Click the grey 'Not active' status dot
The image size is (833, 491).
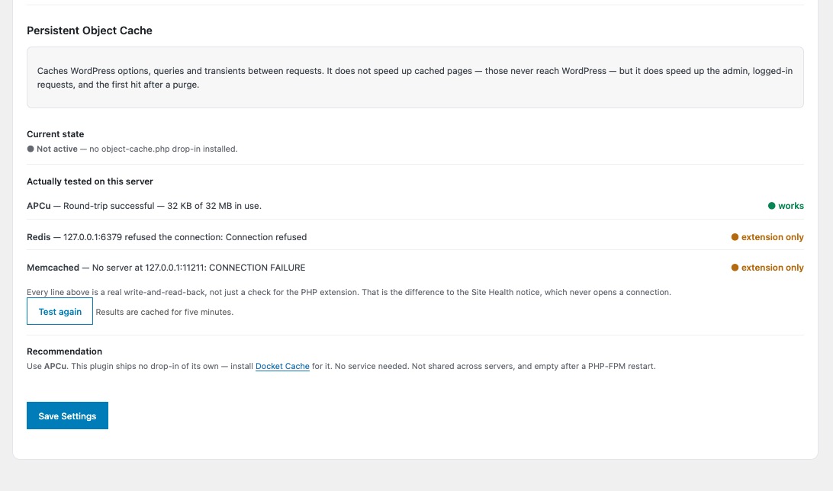pyautogui.click(x=31, y=149)
